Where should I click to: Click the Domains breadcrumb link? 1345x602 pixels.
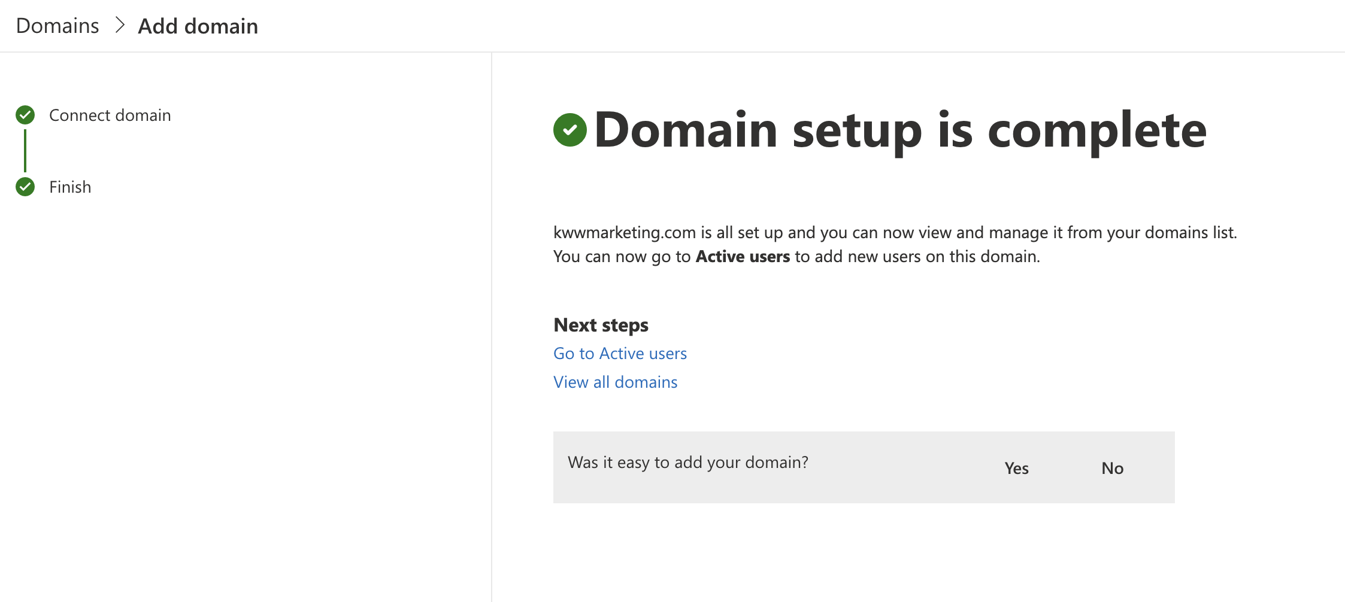(57, 26)
